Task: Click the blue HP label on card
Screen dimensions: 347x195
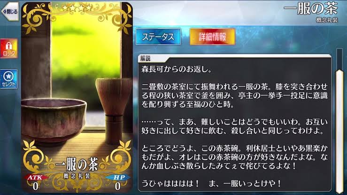Action: tap(118, 177)
